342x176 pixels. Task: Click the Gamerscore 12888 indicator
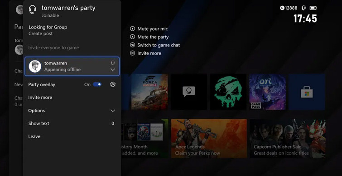click(289, 8)
